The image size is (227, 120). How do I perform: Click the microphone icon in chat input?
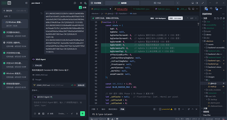tap(77, 114)
